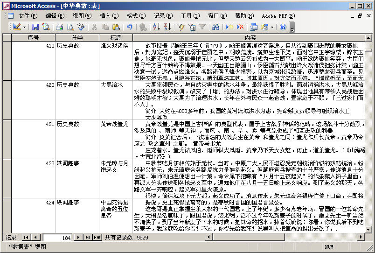375x253 pixels.
Task: Switch to Design view using the toolbar icon
Action: tap(17, 27)
